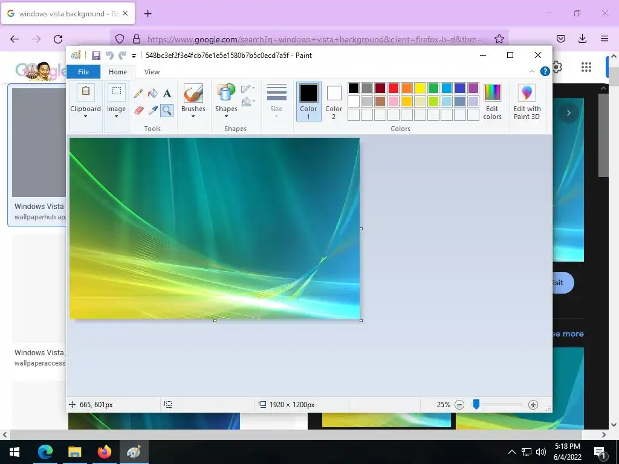The height and width of the screenshot is (464, 619).
Task: Pick the green color swatch
Action: pyautogui.click(x=433, y=88)
